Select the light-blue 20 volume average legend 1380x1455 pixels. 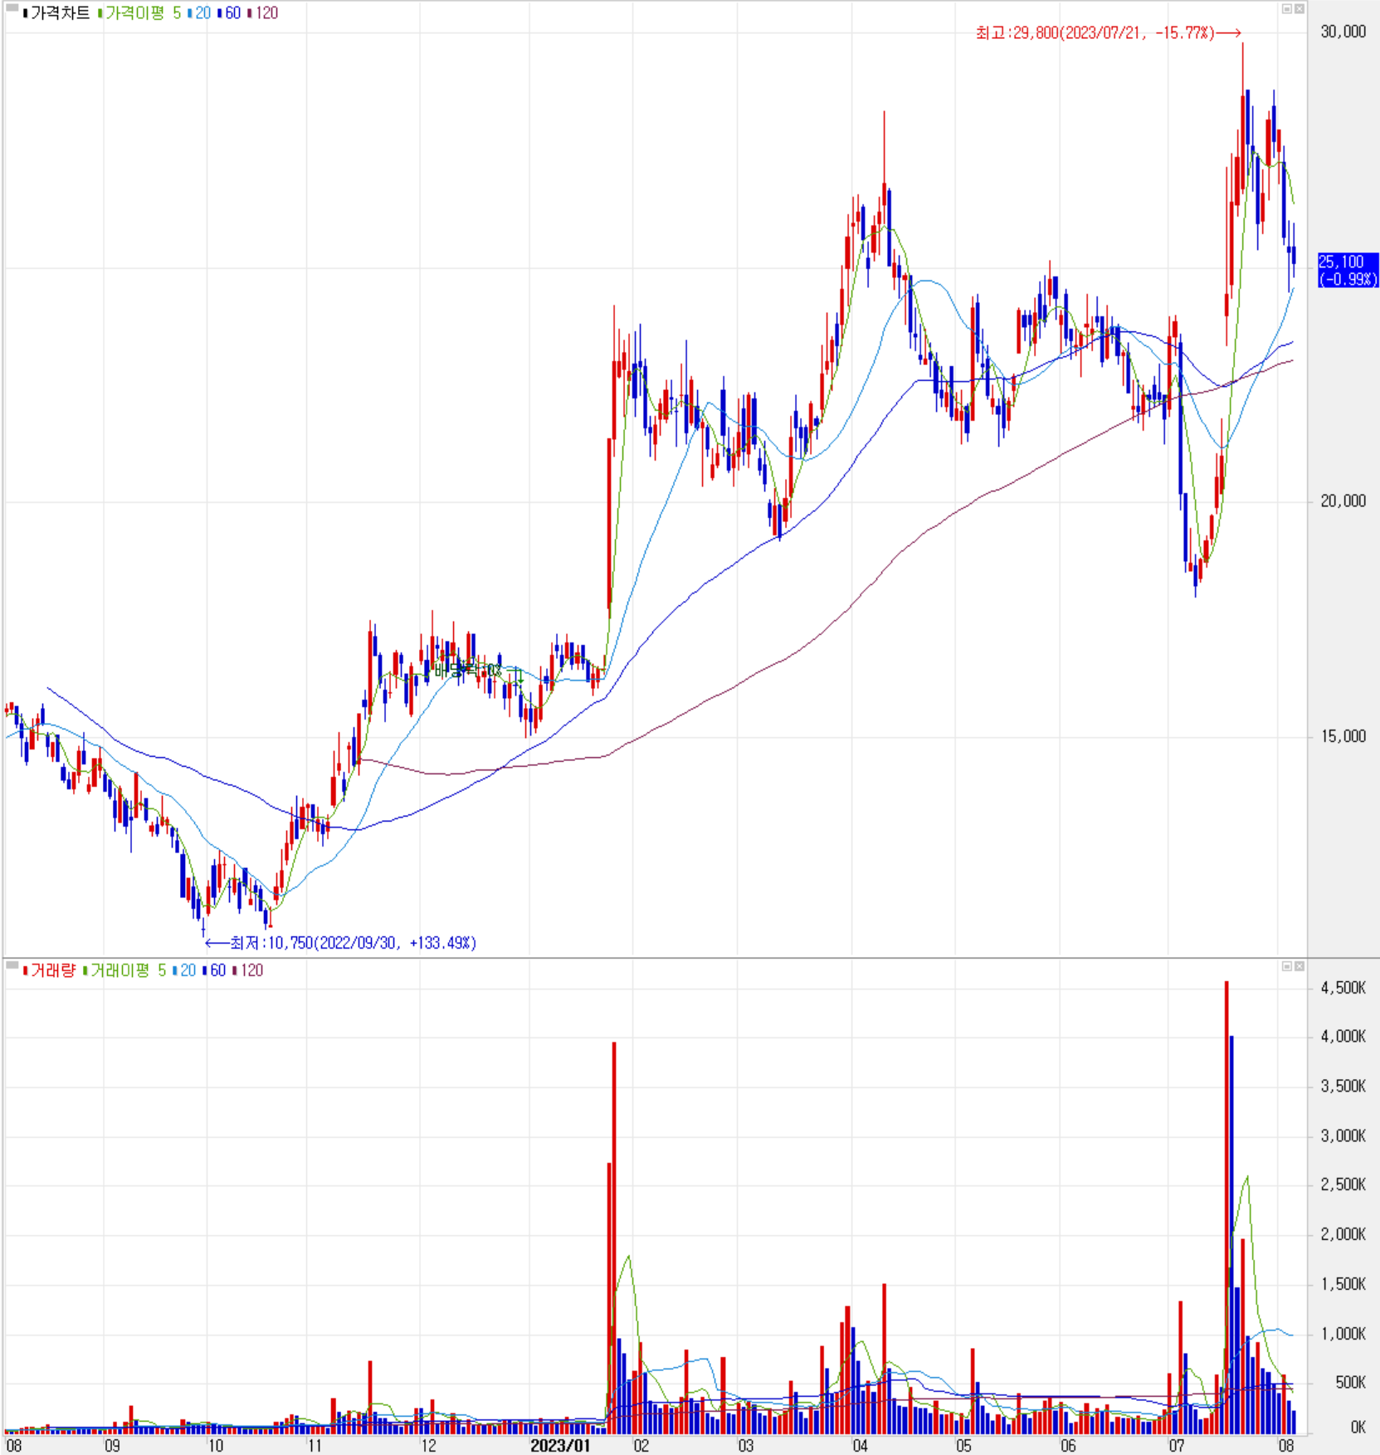point(184,970)
